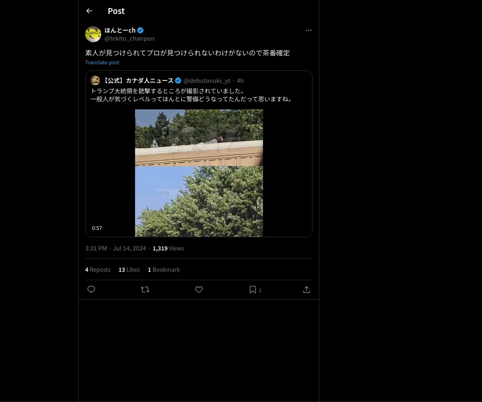Screen dimensions: 482x402
Task: Click the @debutanuki_yt handle
Action: (207, 81)
